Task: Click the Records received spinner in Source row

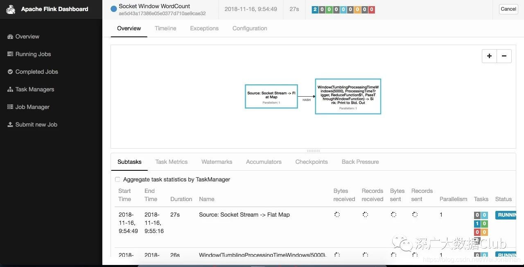Action: (365, 214)
